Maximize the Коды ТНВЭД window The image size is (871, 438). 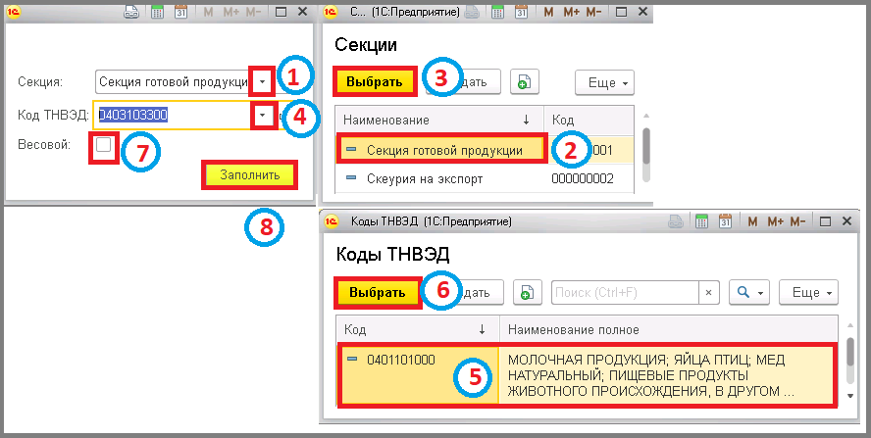tap(826, 221)
